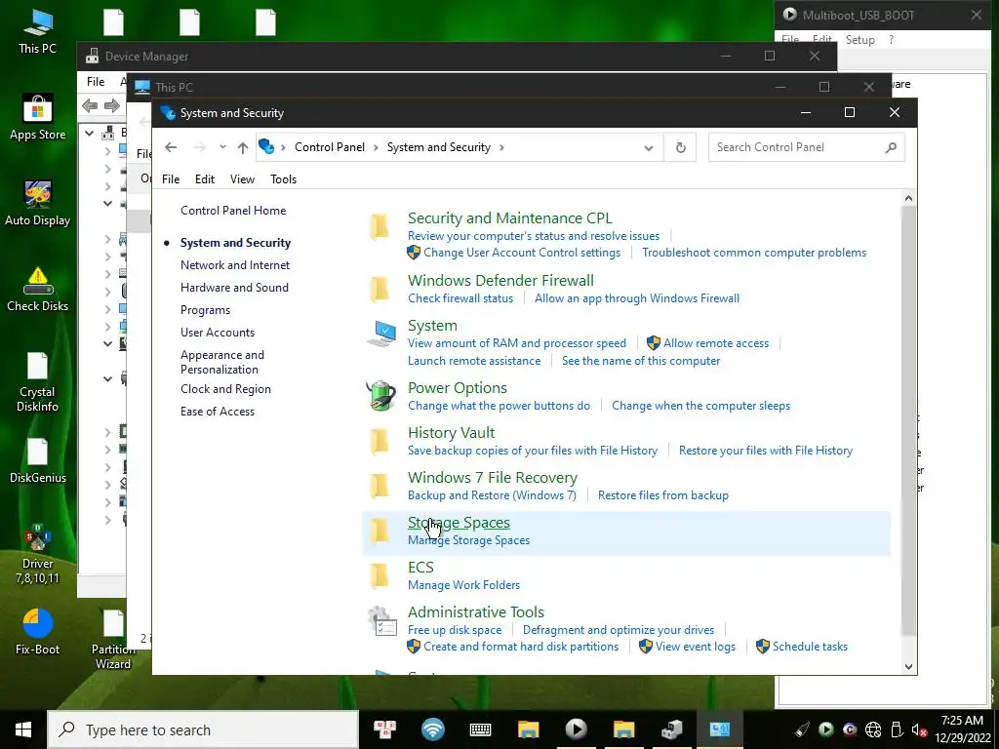The height and width of the screenshot is (749, 999).
Task: Open This PC desktop icon
Action: pyautogui.click(x=38, y=30)
